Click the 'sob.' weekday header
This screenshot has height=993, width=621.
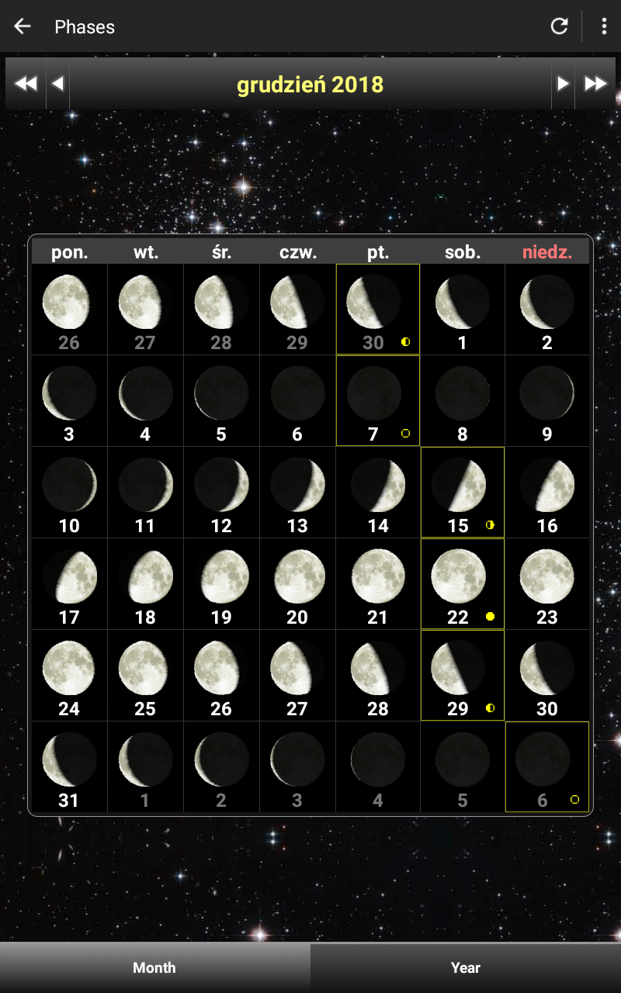point(463,252)
